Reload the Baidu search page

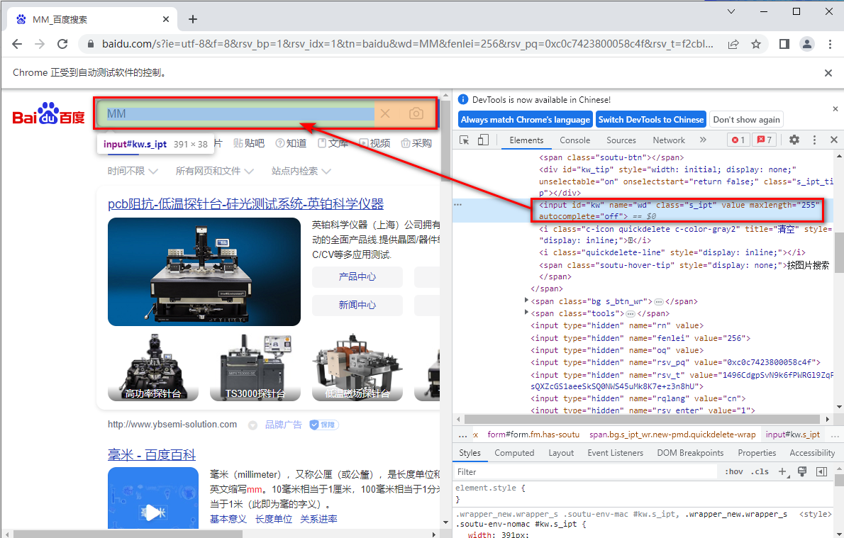[x=62, y=44]
